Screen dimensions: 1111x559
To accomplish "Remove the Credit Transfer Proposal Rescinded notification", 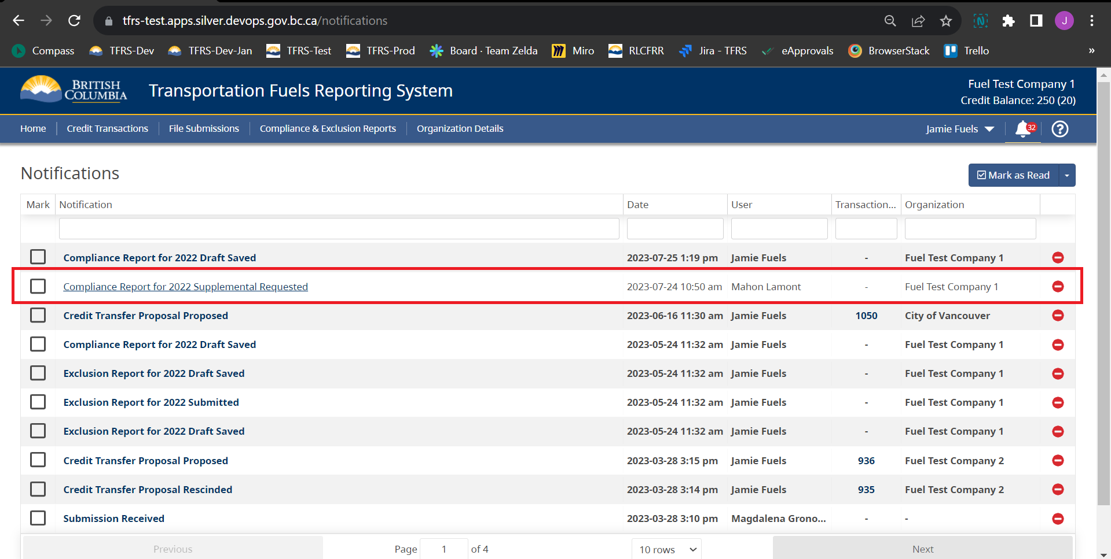I will point(1058,490).
